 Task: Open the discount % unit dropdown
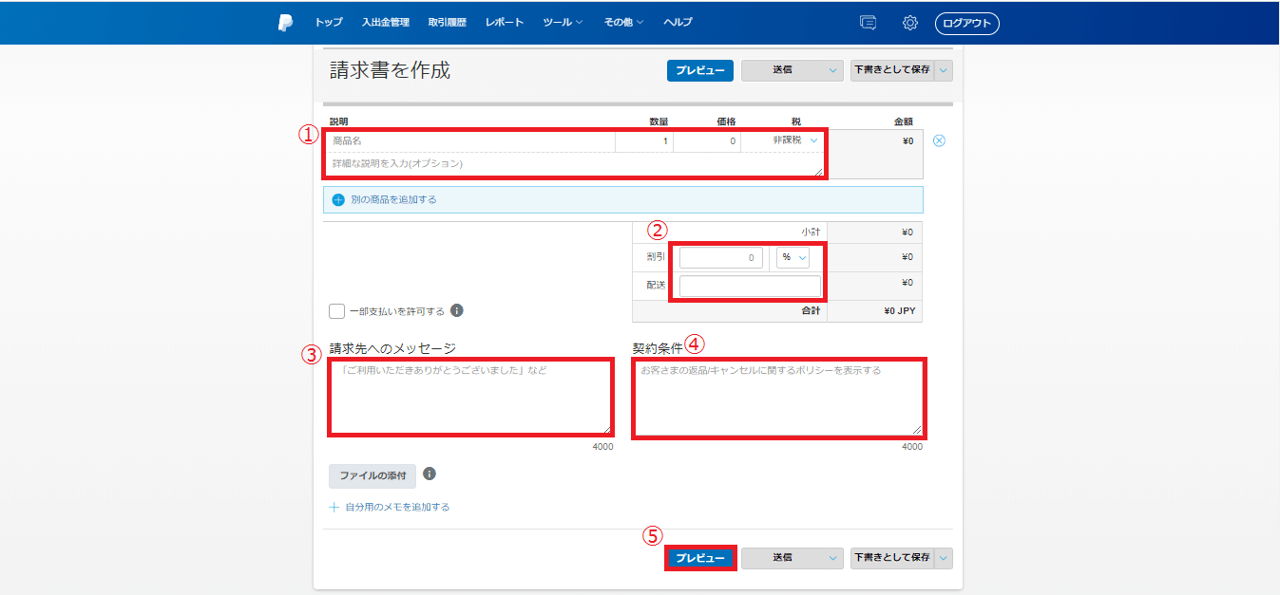[793, 257]
